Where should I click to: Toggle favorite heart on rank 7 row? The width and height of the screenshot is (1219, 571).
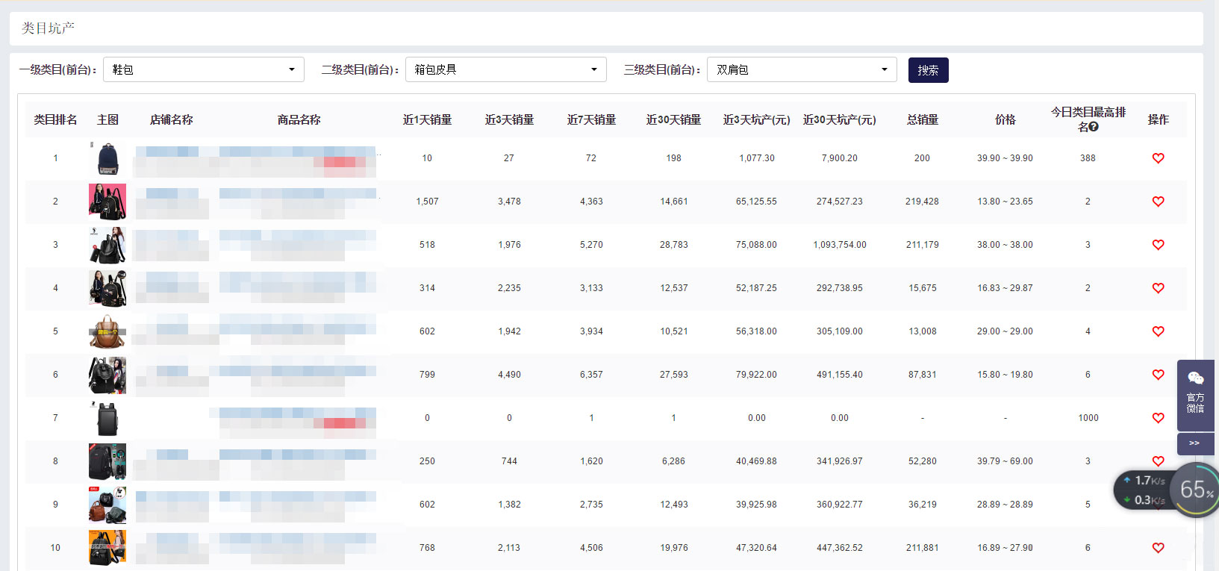coord(1158,418)
